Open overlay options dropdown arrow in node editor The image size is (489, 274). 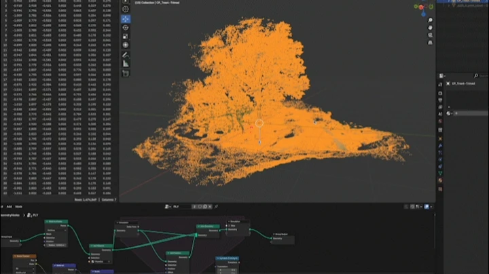tap(431, 206)
